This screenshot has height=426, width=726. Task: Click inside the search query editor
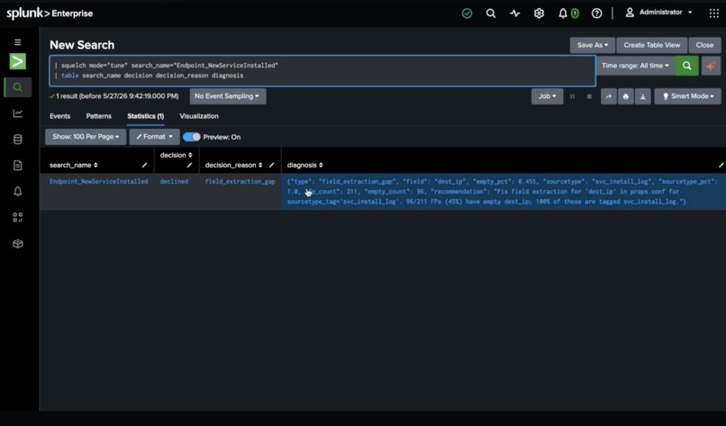coord(322,71)
